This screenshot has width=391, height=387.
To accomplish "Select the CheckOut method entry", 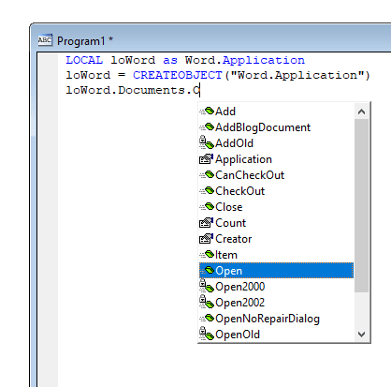I will 276,191.
